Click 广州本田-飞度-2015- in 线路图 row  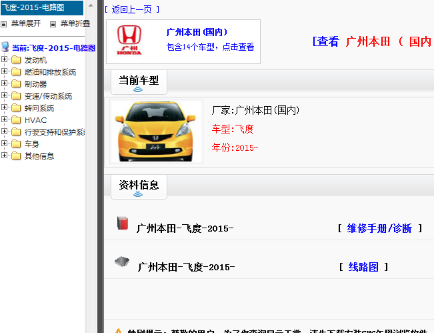click(186, 267)
